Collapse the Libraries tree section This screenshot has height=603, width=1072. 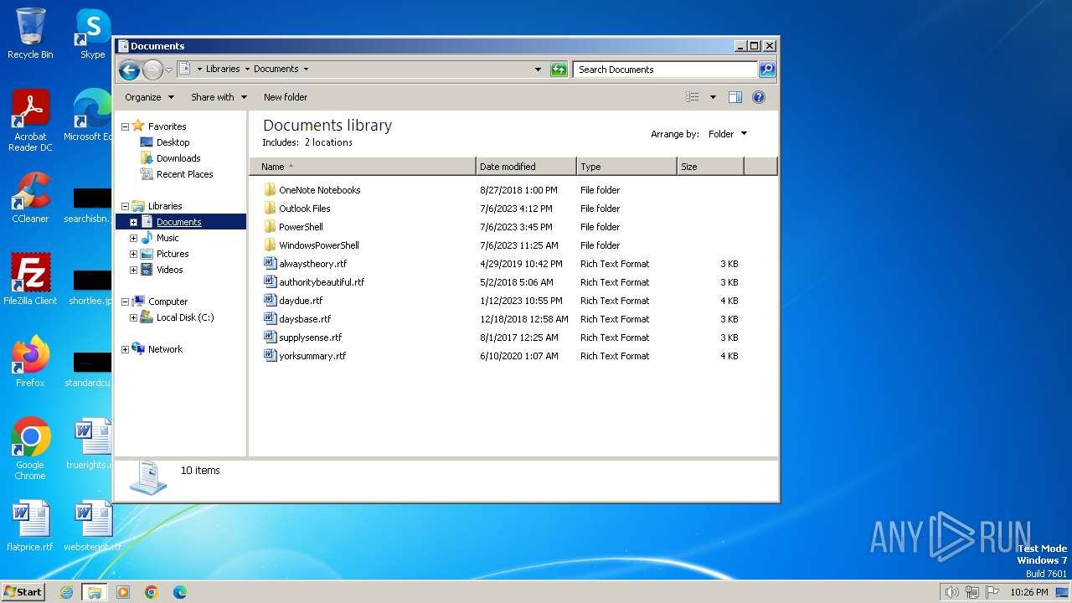click(x=125, y=206)
